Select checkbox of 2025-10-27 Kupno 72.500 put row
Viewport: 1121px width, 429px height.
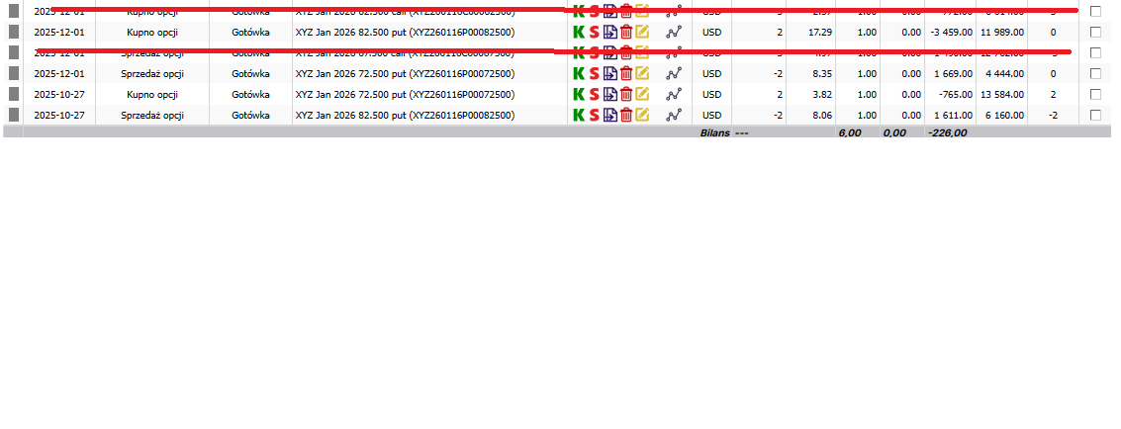1095,94
